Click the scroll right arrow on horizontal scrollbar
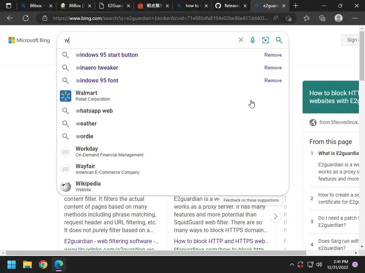The height and width of the screenshot is (273, 365). click(x=356, y=253)
